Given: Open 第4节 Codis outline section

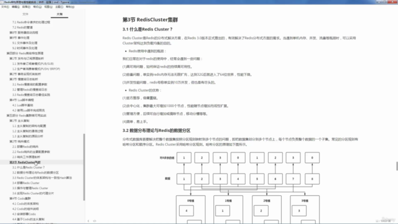Looking at the screenshot, I should (20, 198).
